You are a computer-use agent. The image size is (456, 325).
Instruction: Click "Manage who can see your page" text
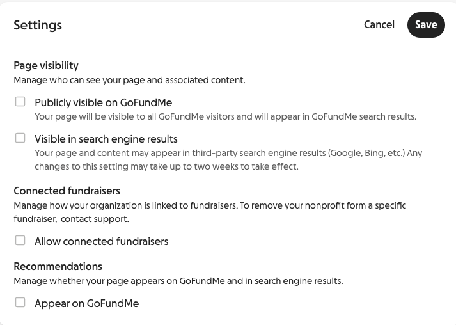(x=129, y=81)
